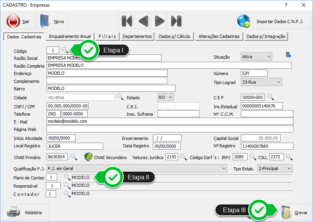The image size is (313, 222).
Task: Click the Razão Social field
Action: pyautogui.click(x=104, y=58)
